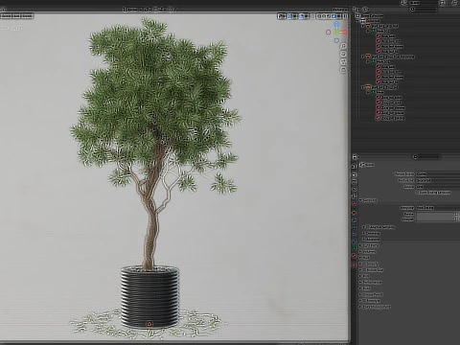Viewport: 460px width, 345px height.
Task: Open the Output properties tab icon
Action: [354, 181]
